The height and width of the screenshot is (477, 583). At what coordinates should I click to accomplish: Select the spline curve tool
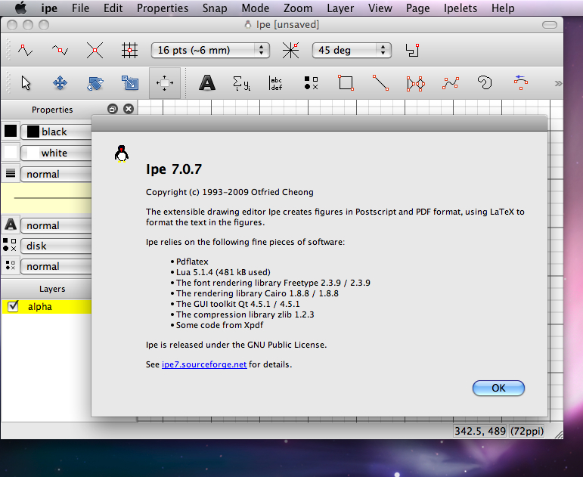click(x=450, y=83)
